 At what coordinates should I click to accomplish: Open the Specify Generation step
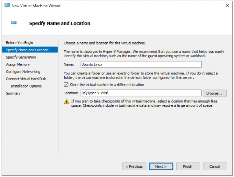[x=21, y=57]
